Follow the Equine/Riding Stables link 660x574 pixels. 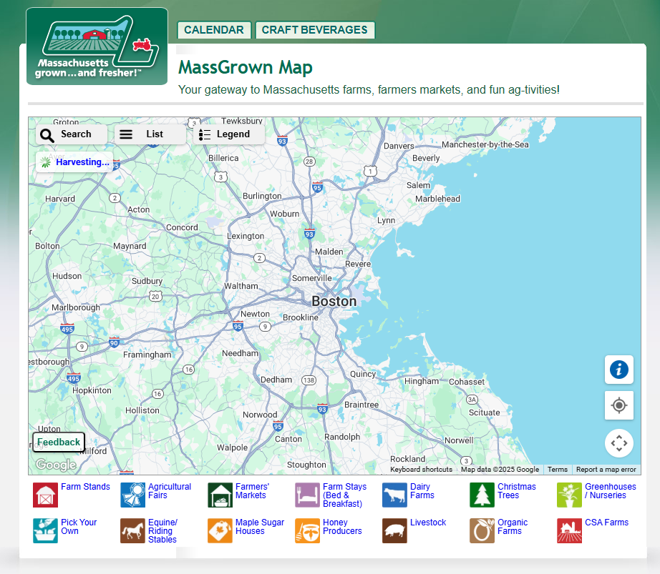point(163,530)
